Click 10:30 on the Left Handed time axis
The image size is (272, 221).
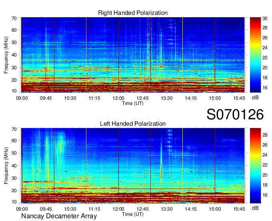(70, 209)
